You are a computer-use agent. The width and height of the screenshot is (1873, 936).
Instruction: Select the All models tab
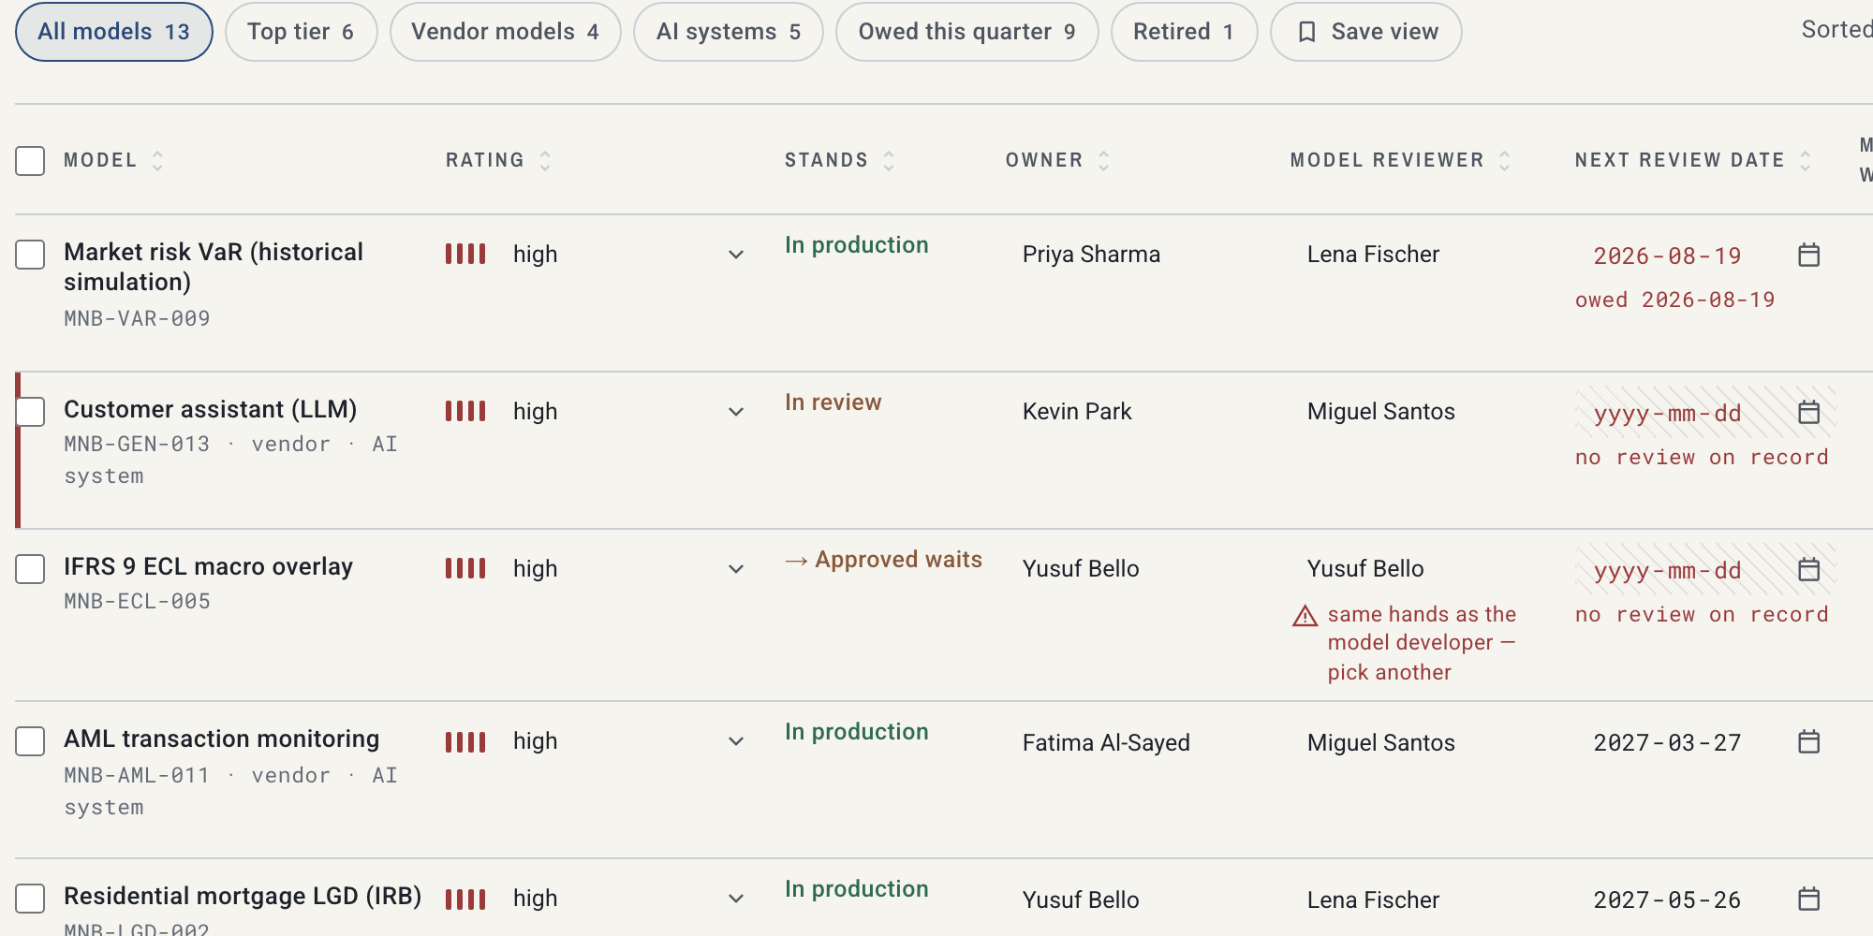pos(114,32)
